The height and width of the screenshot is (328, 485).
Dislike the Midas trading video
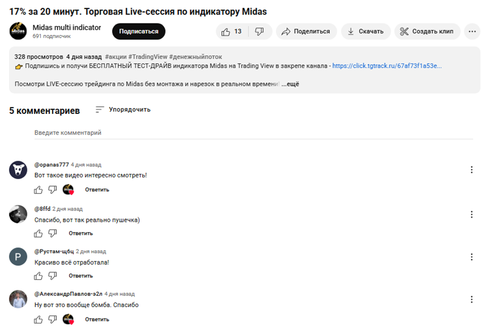[x=259, y=31]
